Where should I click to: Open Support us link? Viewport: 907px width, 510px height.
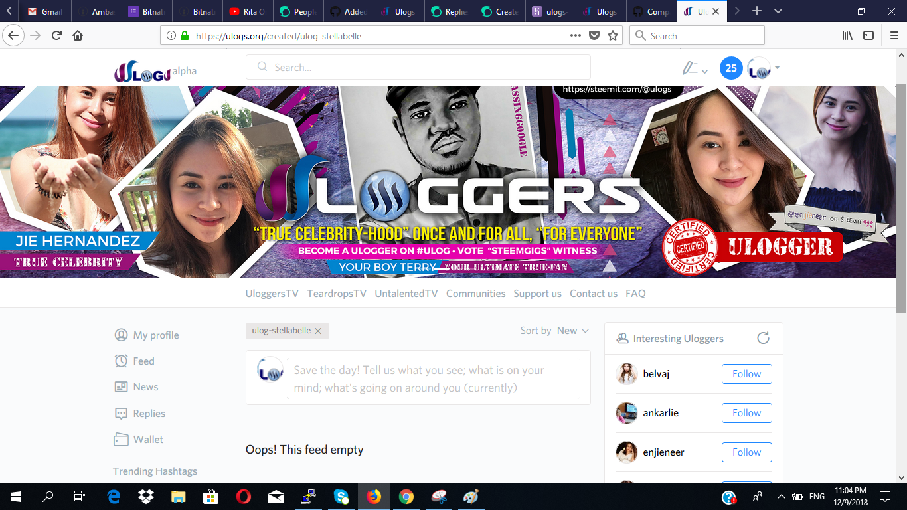(x=538, y=293)
